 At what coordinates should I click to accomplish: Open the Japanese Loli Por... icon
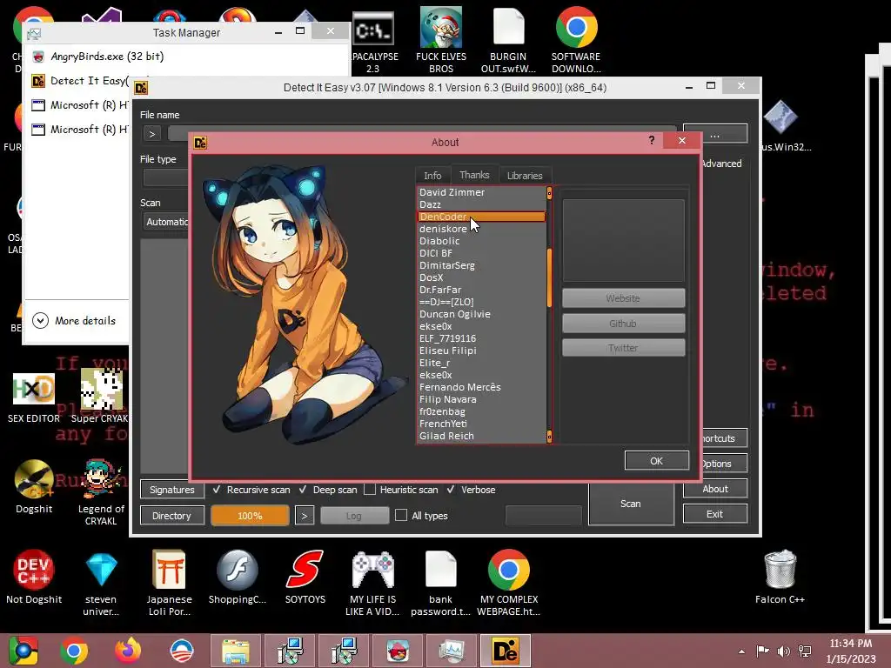169,583
